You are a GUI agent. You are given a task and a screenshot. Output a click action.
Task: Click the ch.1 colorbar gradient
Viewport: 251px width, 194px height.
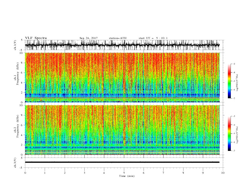(x=229, y=81)
